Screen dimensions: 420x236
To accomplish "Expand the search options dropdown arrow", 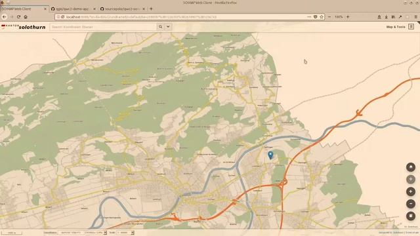I will pyautogui.click(x=168, y=27).
